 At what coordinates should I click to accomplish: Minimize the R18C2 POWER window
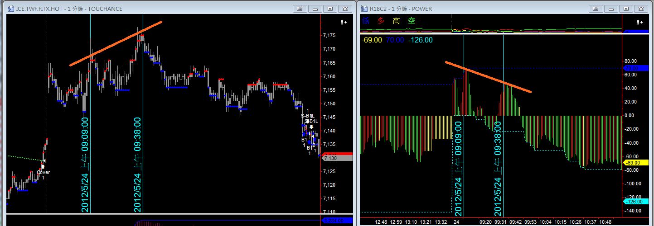coord(611,9)
